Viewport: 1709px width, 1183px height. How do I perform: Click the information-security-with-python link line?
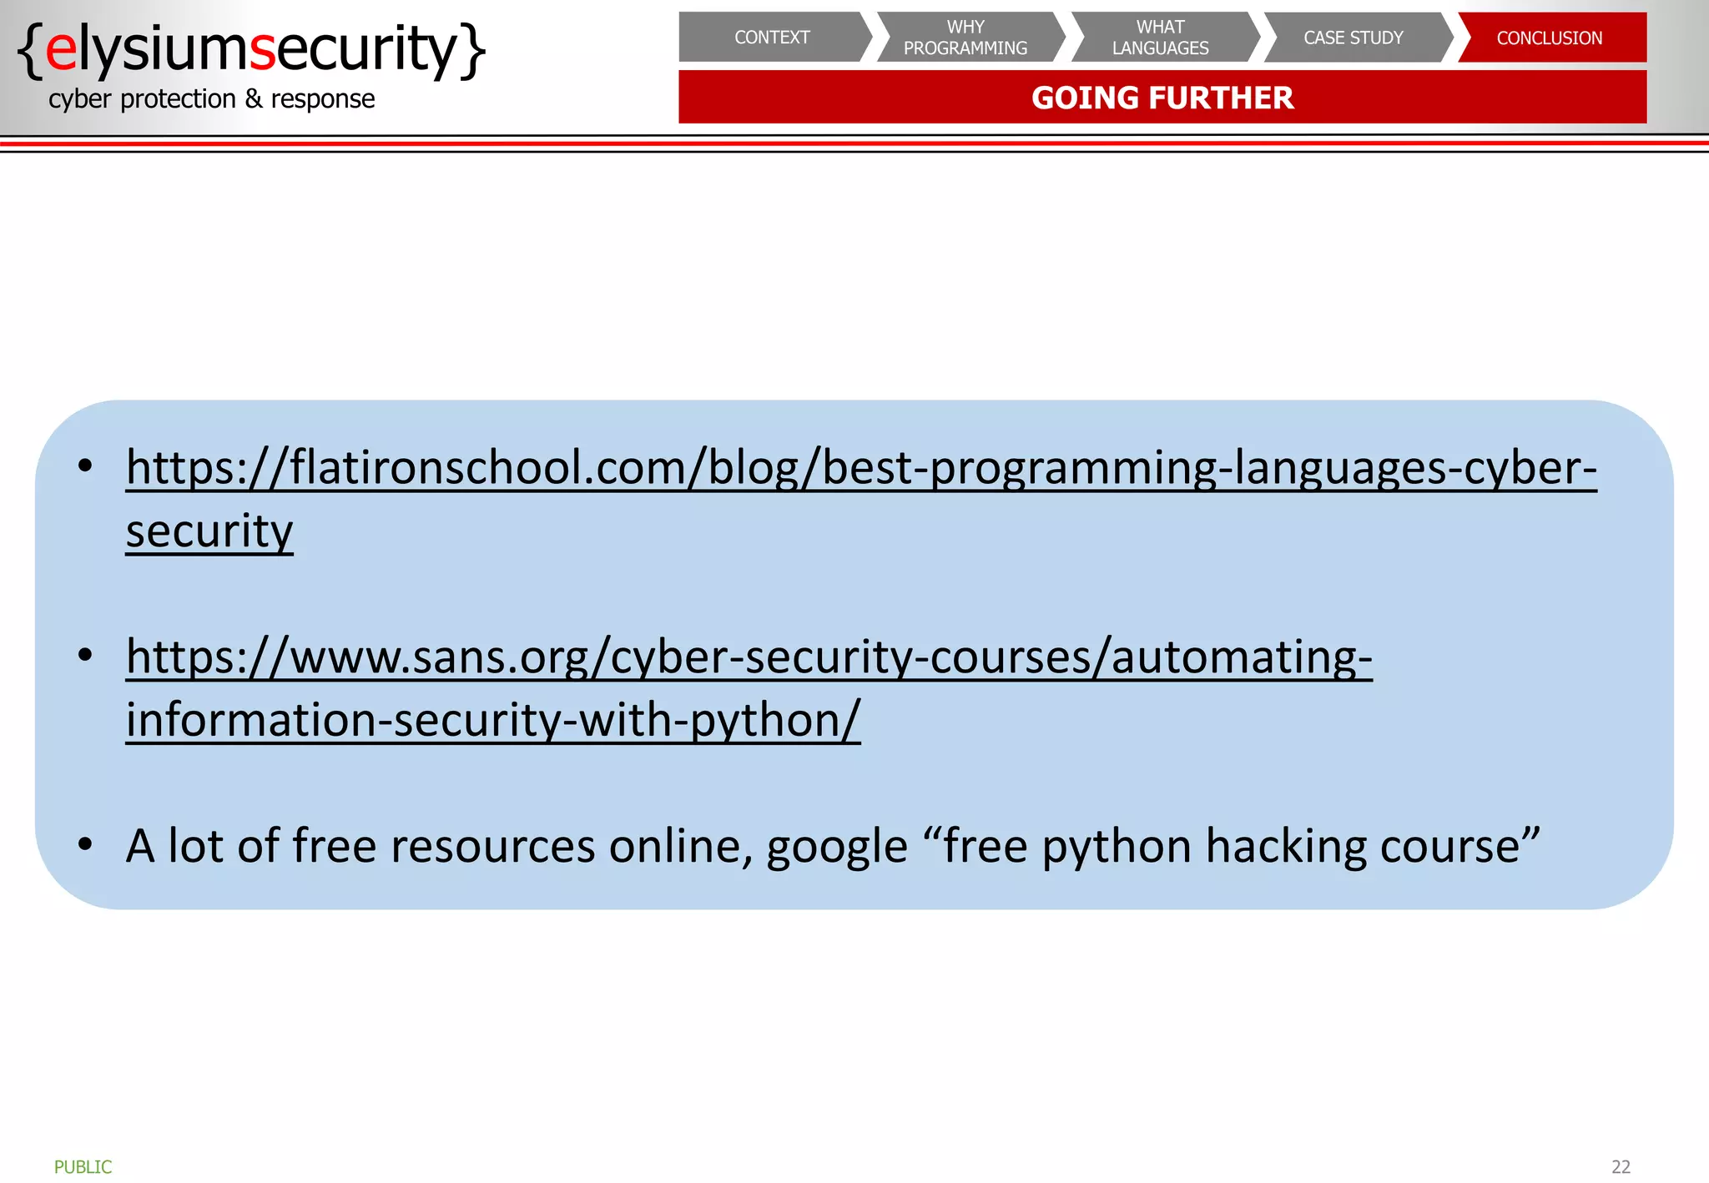click(x=492, y=720)
